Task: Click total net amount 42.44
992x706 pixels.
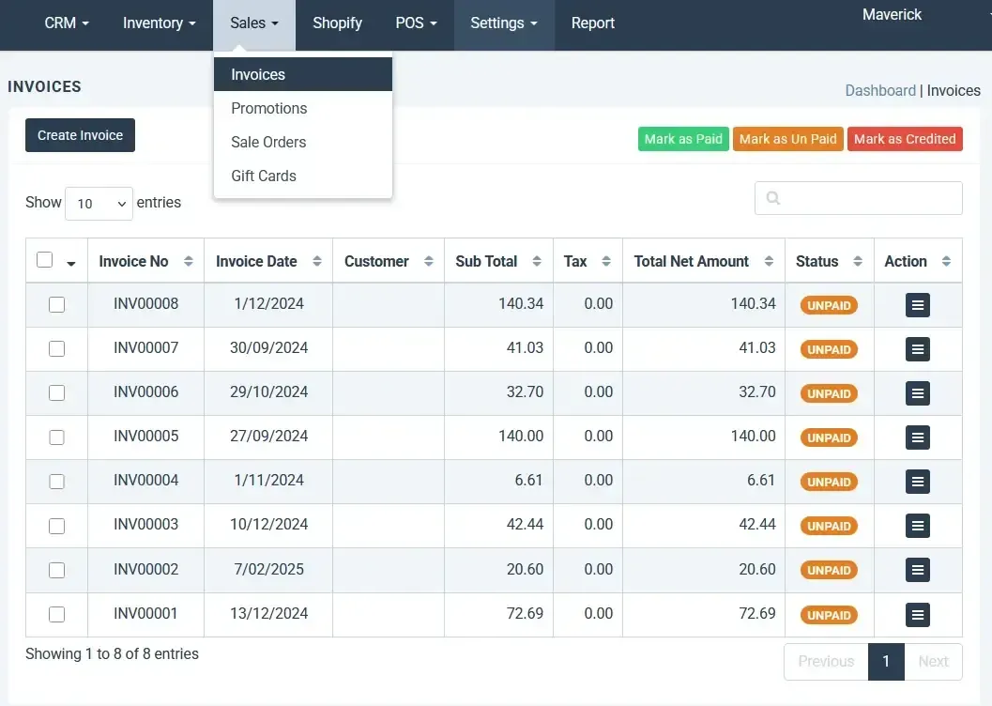Action: click(756, 525)
